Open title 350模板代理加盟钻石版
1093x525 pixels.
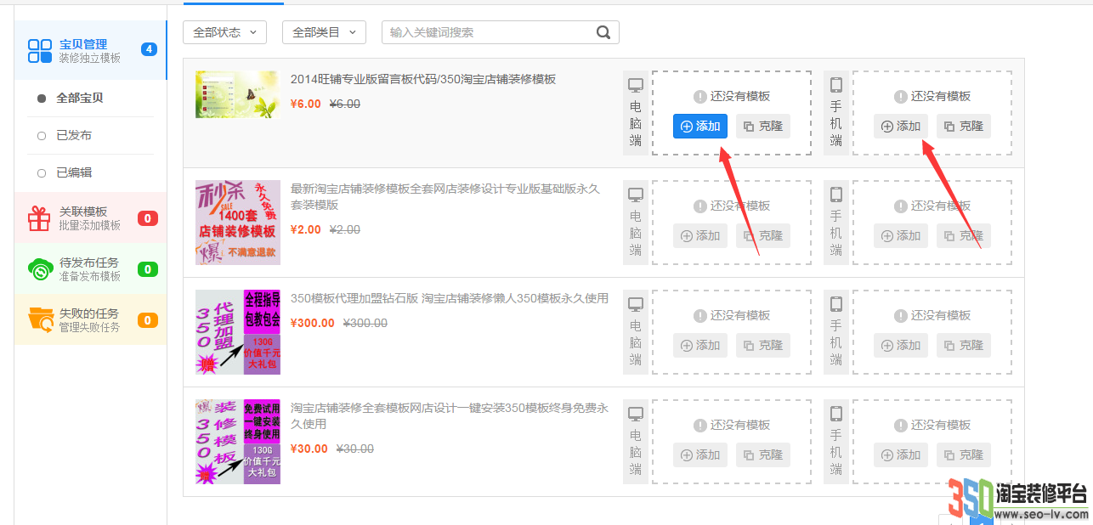click(450, 298)
